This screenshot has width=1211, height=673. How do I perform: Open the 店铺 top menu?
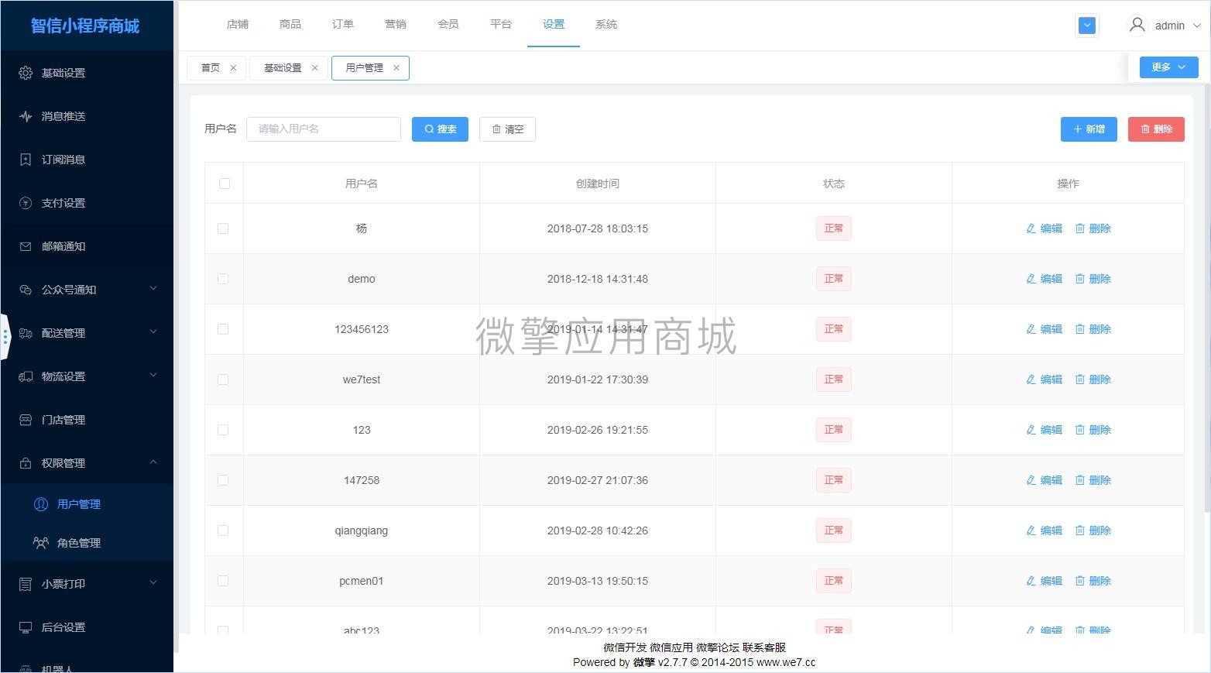238,25
